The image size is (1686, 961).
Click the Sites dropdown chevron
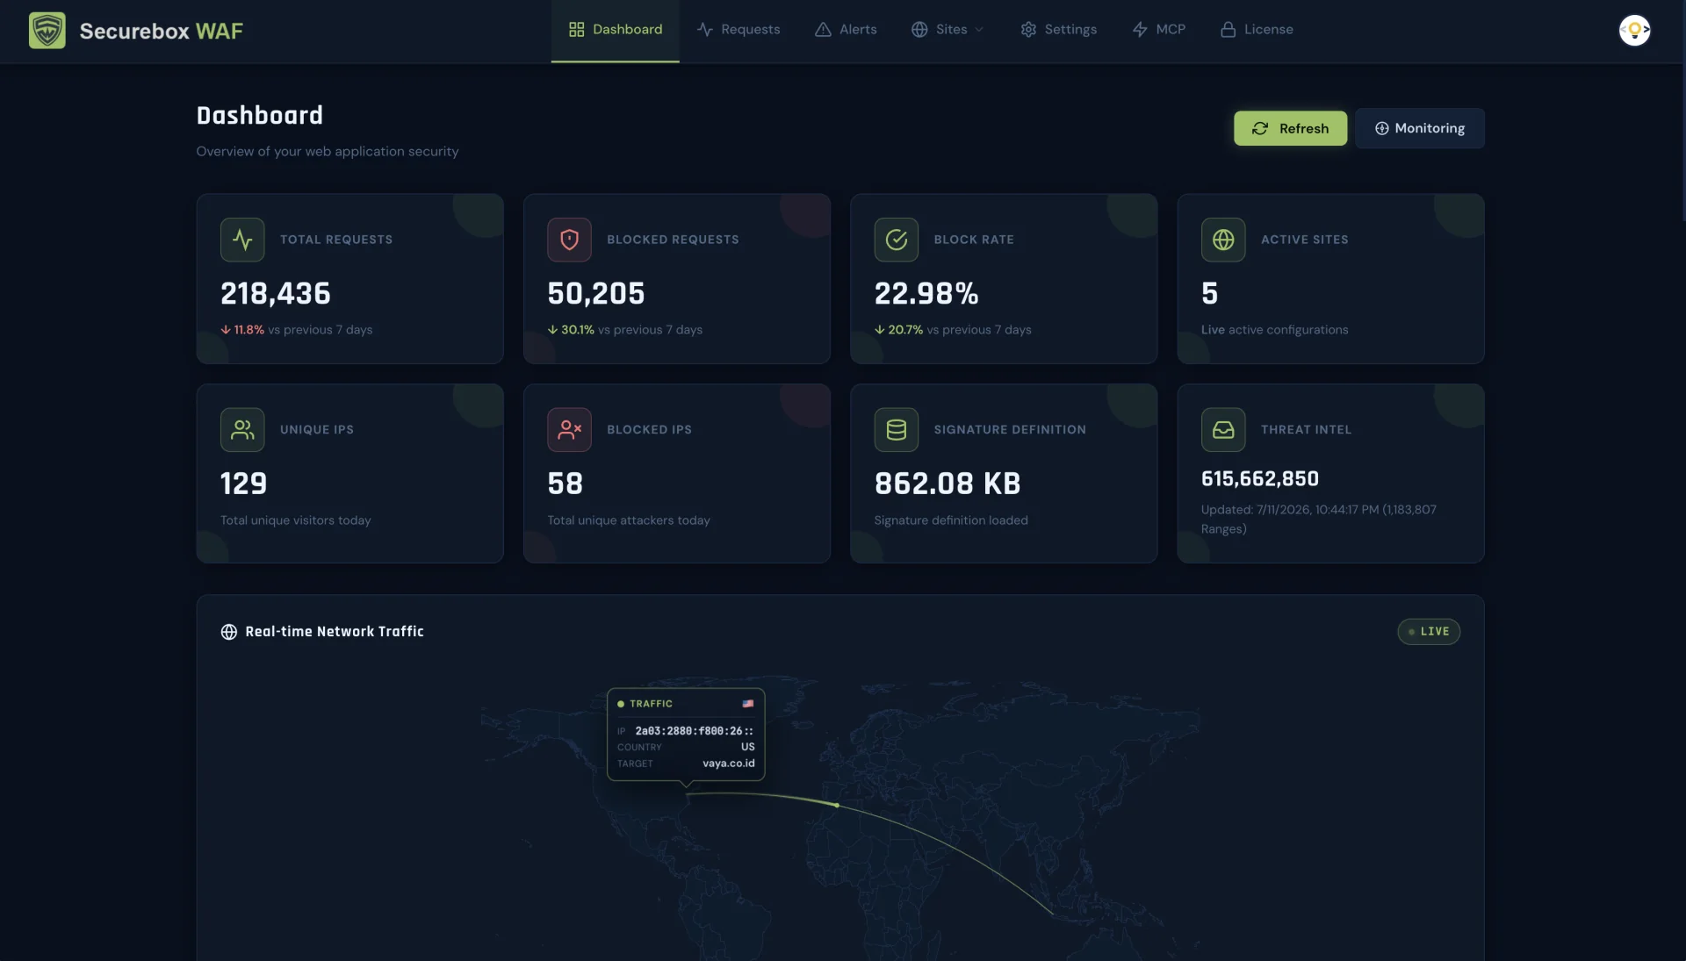pyautogui.click(x=979, y=30)
